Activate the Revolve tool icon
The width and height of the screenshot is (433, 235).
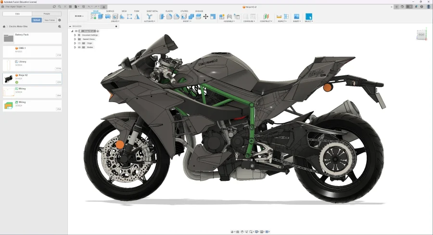[108, 17]
